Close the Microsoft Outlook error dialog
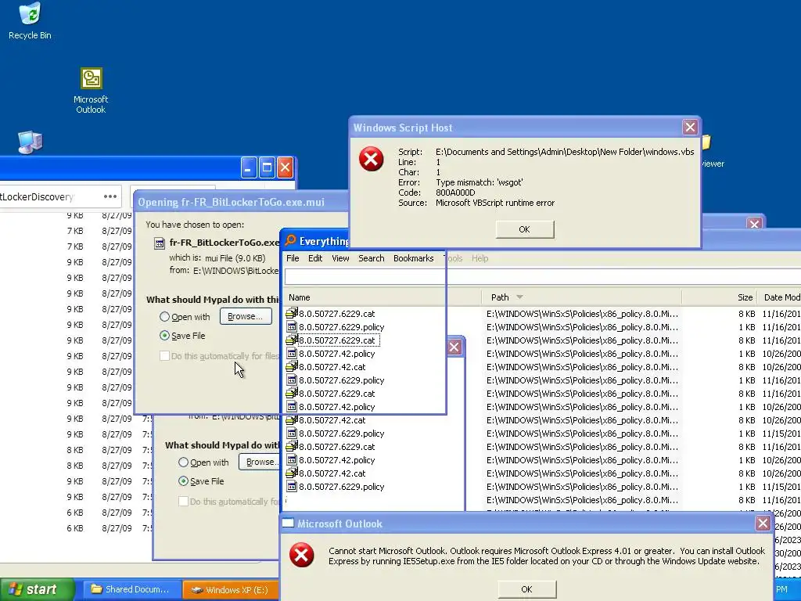This screenshot has height=601, width=801. click(763, 524)
